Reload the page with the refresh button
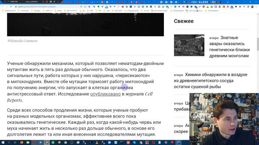259x145 pixels. pos(11,6)
